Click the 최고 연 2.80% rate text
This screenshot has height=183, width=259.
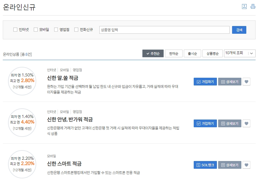coord(22,81)
